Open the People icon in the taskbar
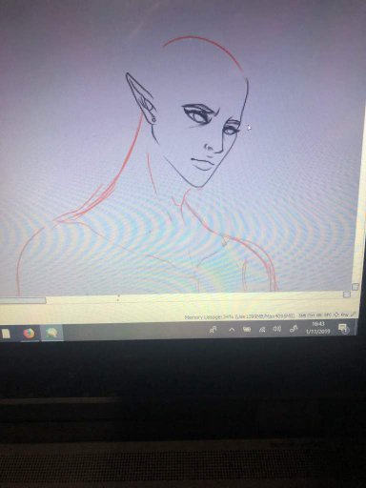 click(213, 330)
